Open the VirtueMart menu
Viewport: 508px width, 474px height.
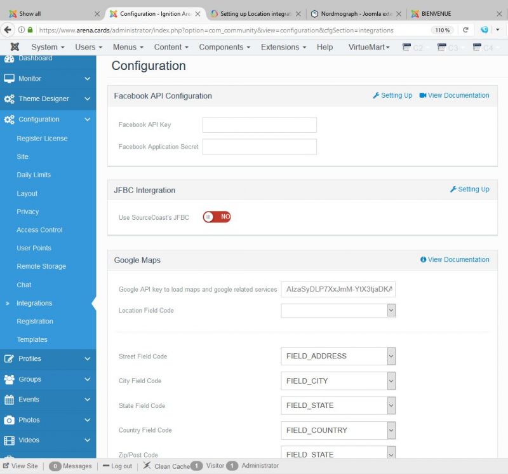pyautogui.click(x=369, y=47)
